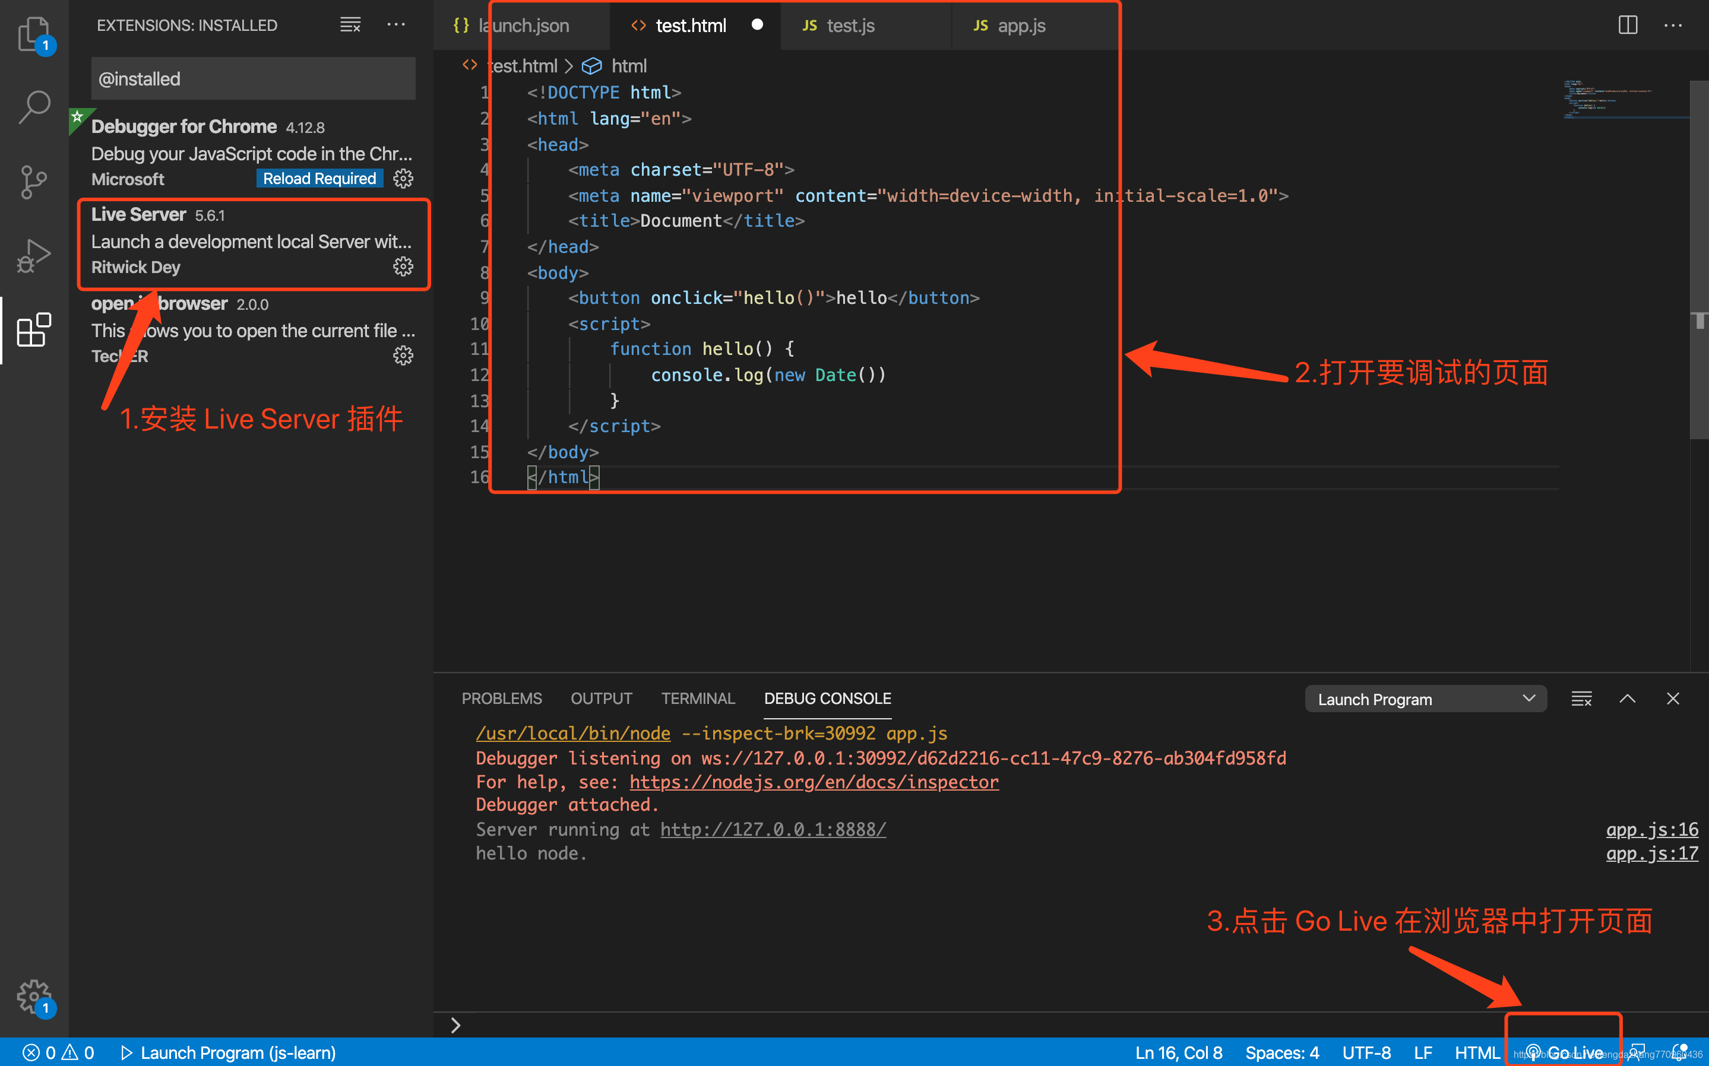Switch to launch.json tab
The image size is (1709, 1066).
pyautogui.click(x=521, y=26)
